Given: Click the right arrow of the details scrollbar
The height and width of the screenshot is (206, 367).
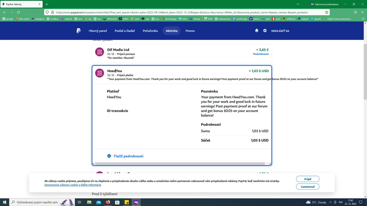Looking at the screenshot, I should (270, 164).
